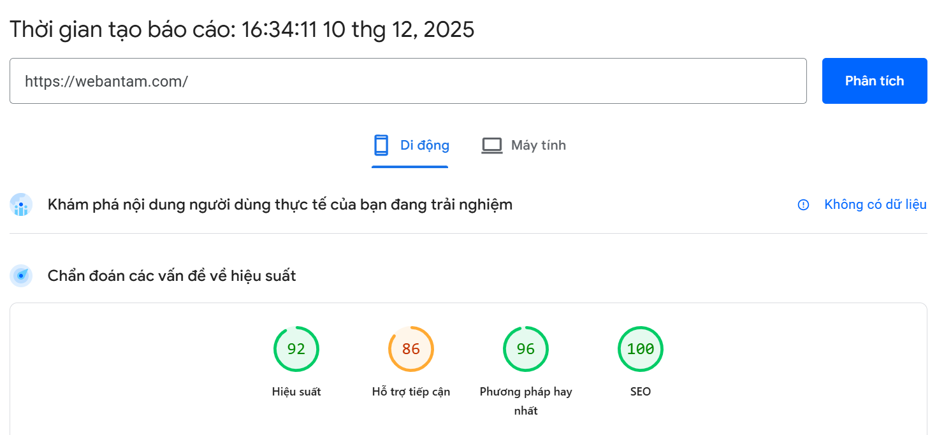937x435 pixels.
Task: Click the real-user experience section icon
Action: tap(21, 204)
